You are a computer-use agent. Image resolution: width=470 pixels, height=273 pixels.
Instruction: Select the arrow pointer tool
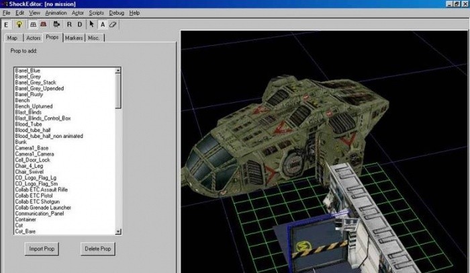point(91,24)
